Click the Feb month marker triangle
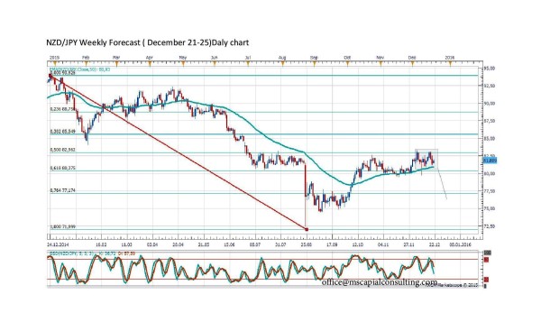Image resolution: width=541 pixels, height=331 pixels. pyautogui.click(x=87, y=63)
